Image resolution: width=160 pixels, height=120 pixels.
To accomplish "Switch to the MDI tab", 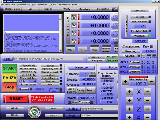I will coord(30,9).
